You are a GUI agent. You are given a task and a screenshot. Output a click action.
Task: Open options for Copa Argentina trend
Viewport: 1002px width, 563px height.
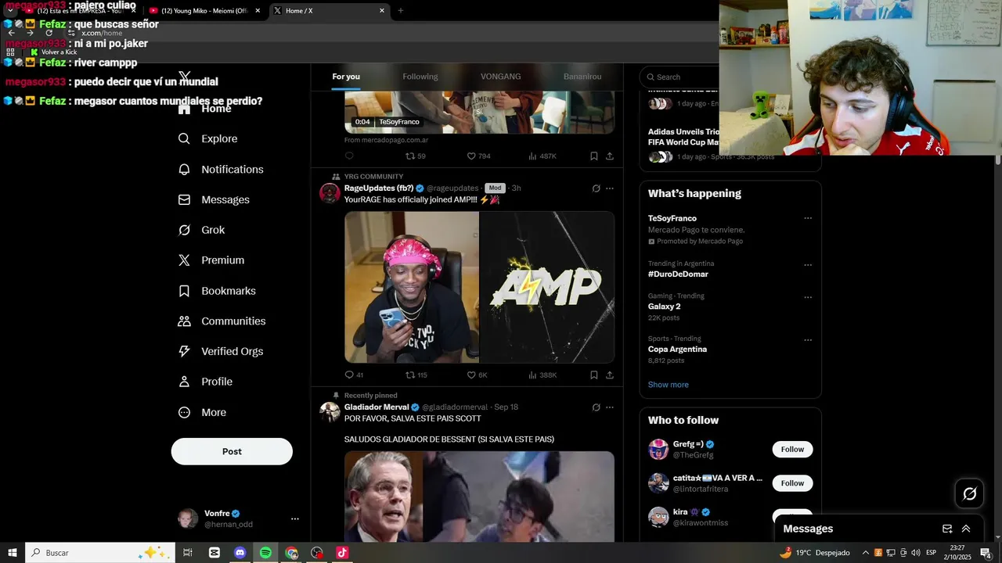click(x=808, y=340)
